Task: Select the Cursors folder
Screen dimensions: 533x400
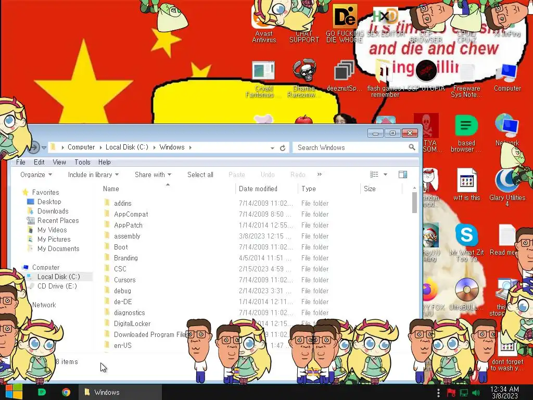Action: [x=125, y=280]
